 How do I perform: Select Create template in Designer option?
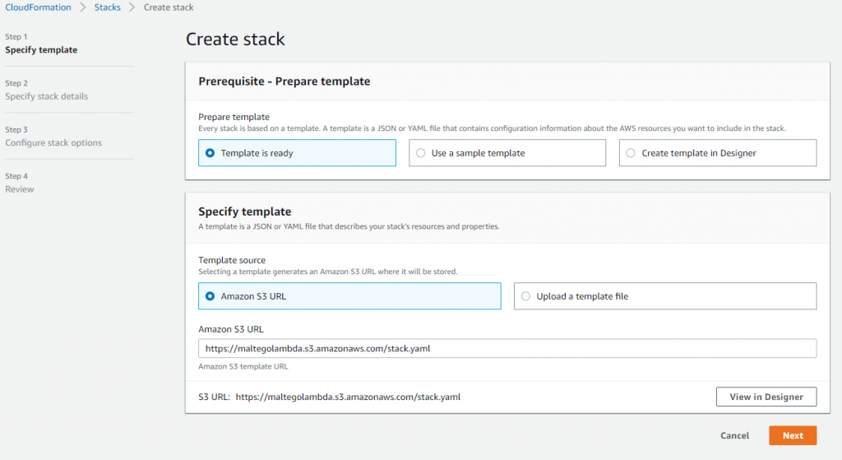tap(718, 153)
